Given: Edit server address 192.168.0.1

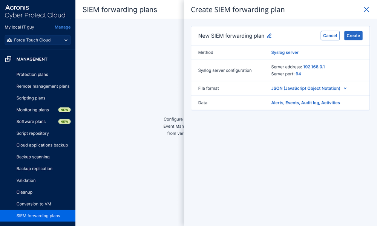Looking at the screenshot, I should pyautogui.click(x=314, y=67).
